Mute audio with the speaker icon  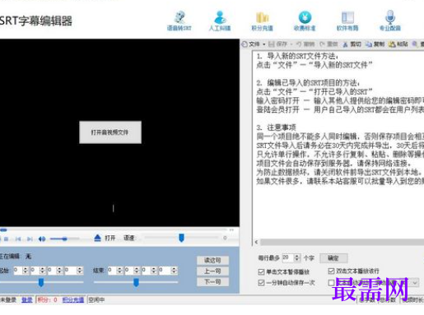[42, 239]
